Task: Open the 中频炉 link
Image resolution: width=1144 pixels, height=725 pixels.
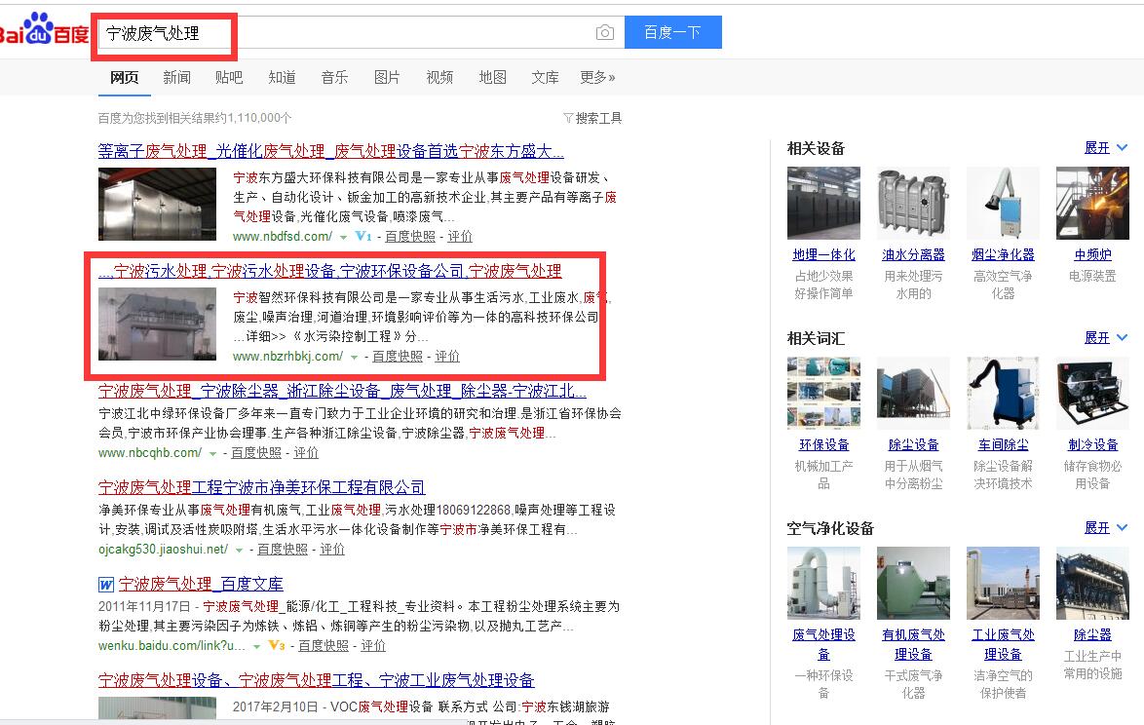Action: coord(1093,254)
